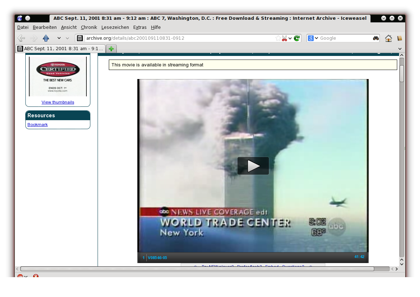Screen dimensions: 420x297
Task: Select the ABC Sept. 11, 2001 tab
Action: (60, 49)
